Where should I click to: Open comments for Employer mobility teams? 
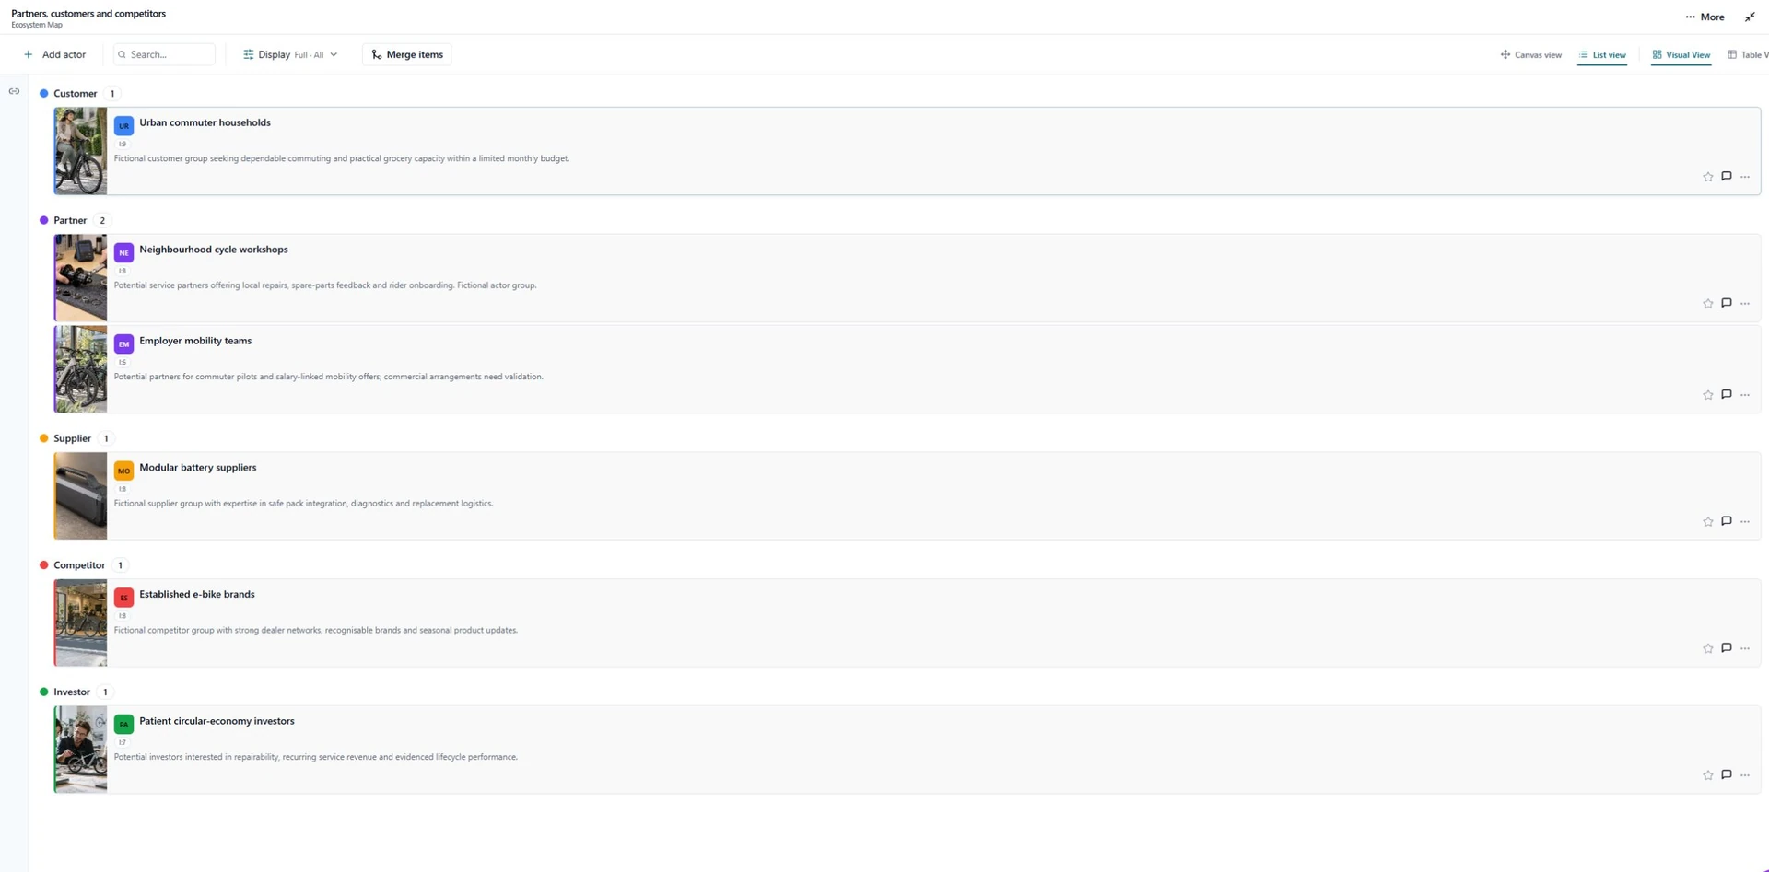coord(1727,394)
